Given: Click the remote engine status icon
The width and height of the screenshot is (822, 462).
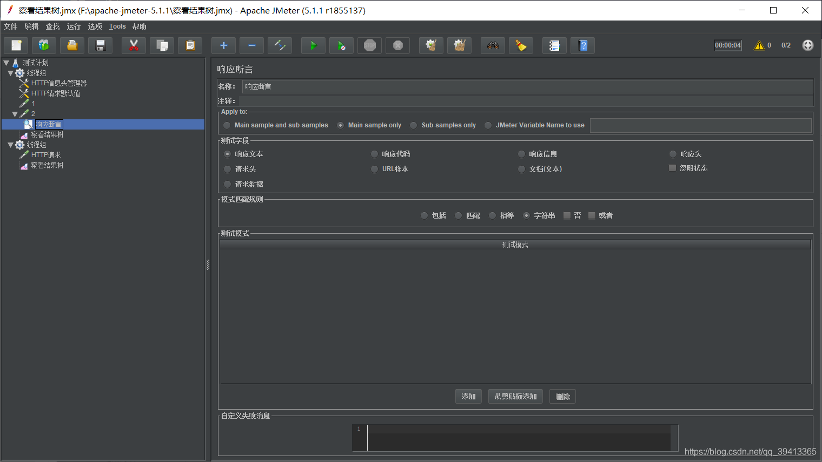Looking at the screenshot, I should tap(807, 45).
